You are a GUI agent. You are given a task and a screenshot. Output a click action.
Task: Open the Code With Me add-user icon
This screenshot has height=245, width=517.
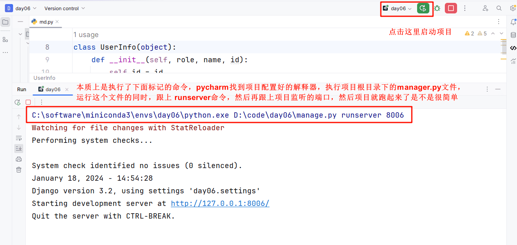click(x=485, y=8)
